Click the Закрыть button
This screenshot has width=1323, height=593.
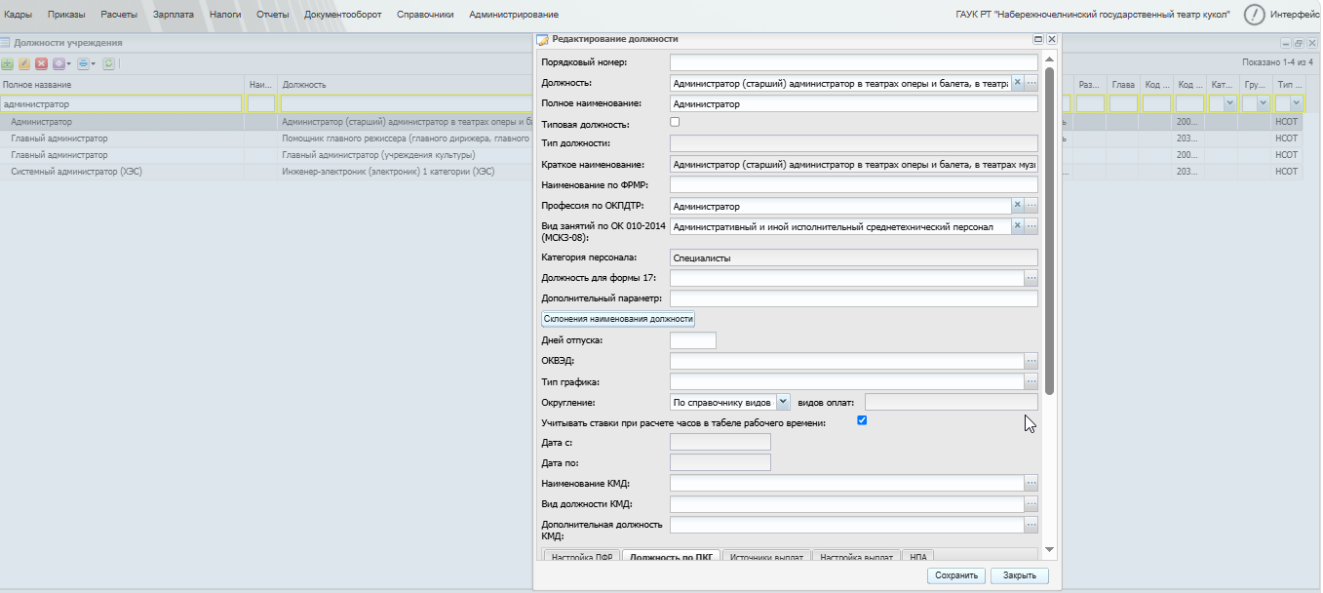click(1020, 575)
